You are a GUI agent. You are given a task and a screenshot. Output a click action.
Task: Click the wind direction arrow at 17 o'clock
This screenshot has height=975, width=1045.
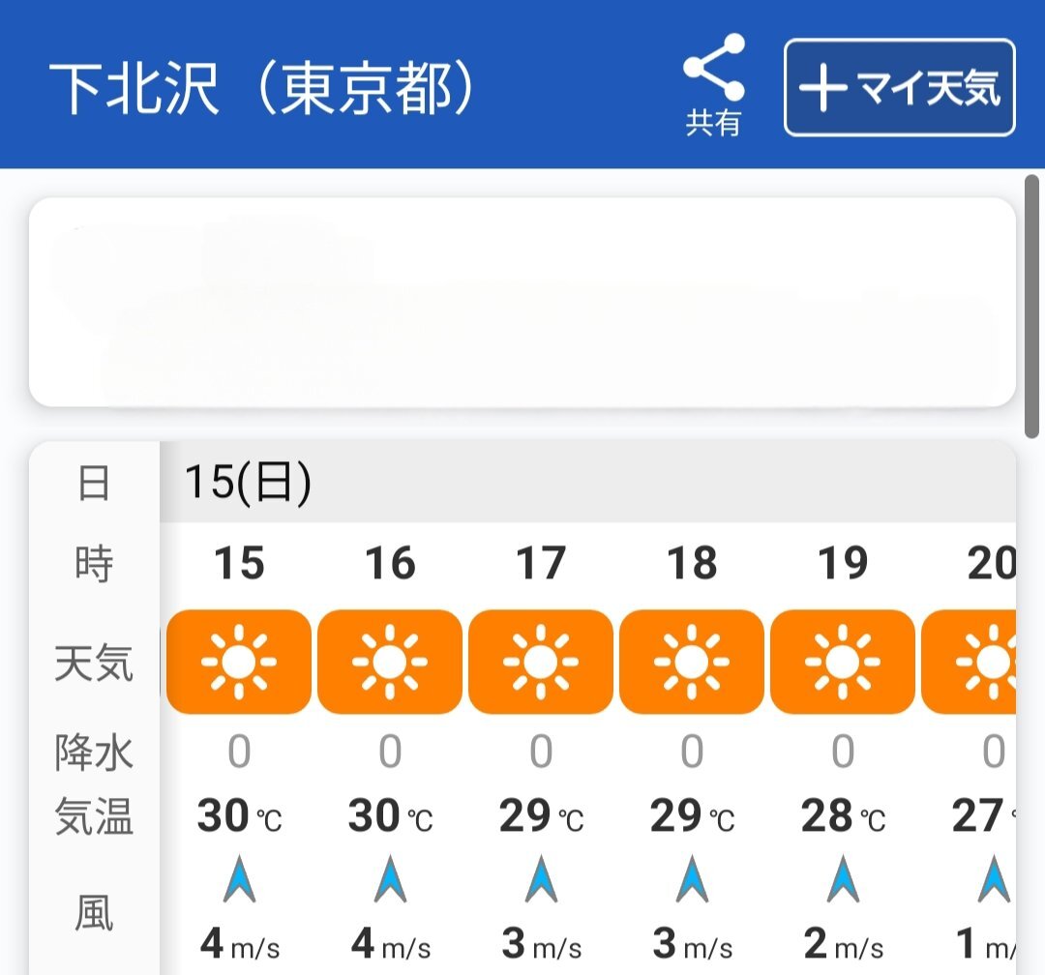coord(541,879)
